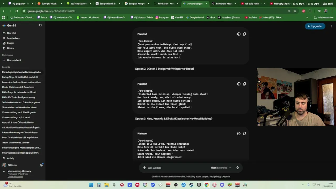Open the Moers-Asberg, Germany location link
The width and height of the screenshot is (336, 189).
click(x=19, y=171)
